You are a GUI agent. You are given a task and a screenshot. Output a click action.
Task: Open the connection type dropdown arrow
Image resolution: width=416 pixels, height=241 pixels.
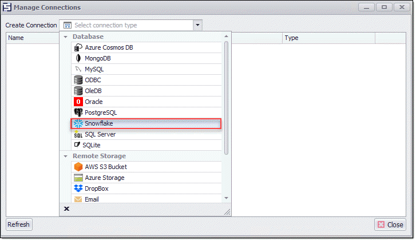pyautogui.click(x=197, y=25)
